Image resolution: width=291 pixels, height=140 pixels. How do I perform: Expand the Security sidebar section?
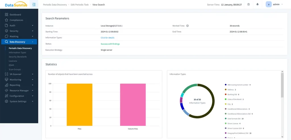pos(32,31)
